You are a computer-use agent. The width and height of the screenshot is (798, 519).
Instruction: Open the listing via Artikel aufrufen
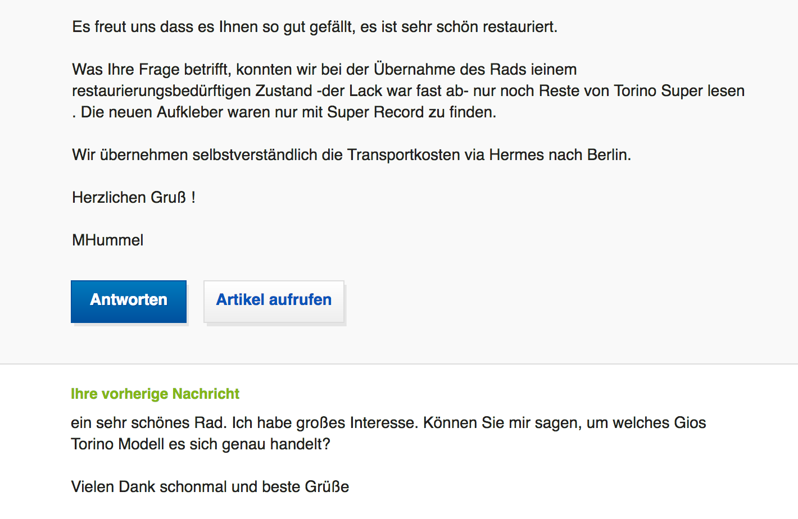[274, 302]
